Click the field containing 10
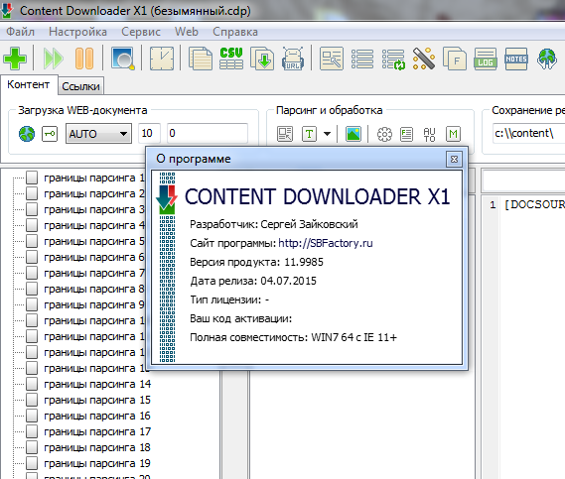 (149, 134)
